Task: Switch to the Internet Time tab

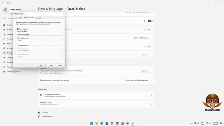Action: click(x=38, y=18)
